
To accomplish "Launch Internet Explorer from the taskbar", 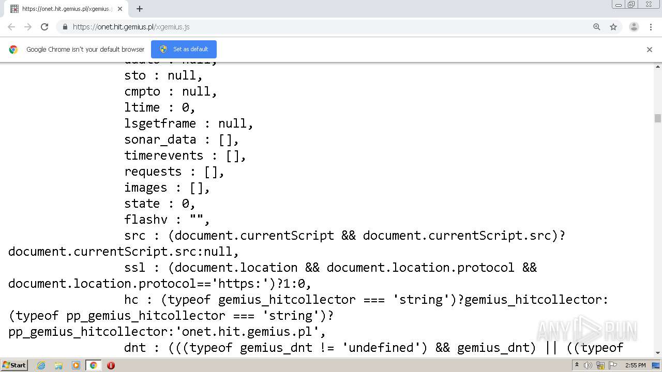I will click(41, 365).
